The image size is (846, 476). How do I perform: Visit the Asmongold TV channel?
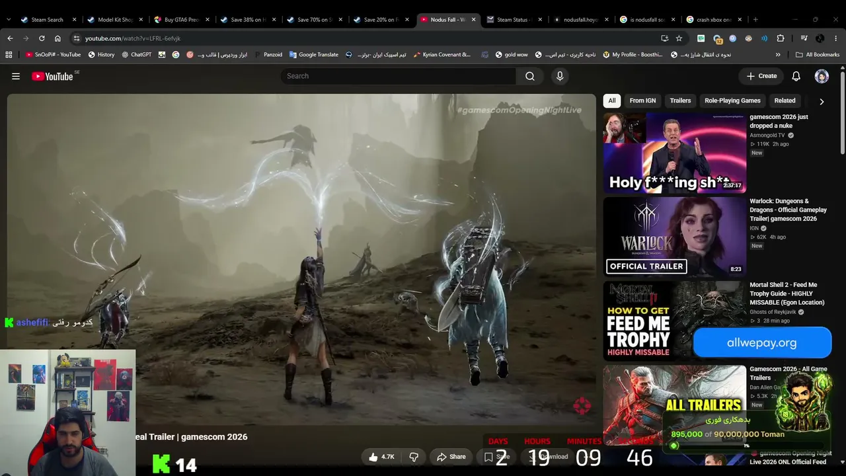[x=767, y=136]
